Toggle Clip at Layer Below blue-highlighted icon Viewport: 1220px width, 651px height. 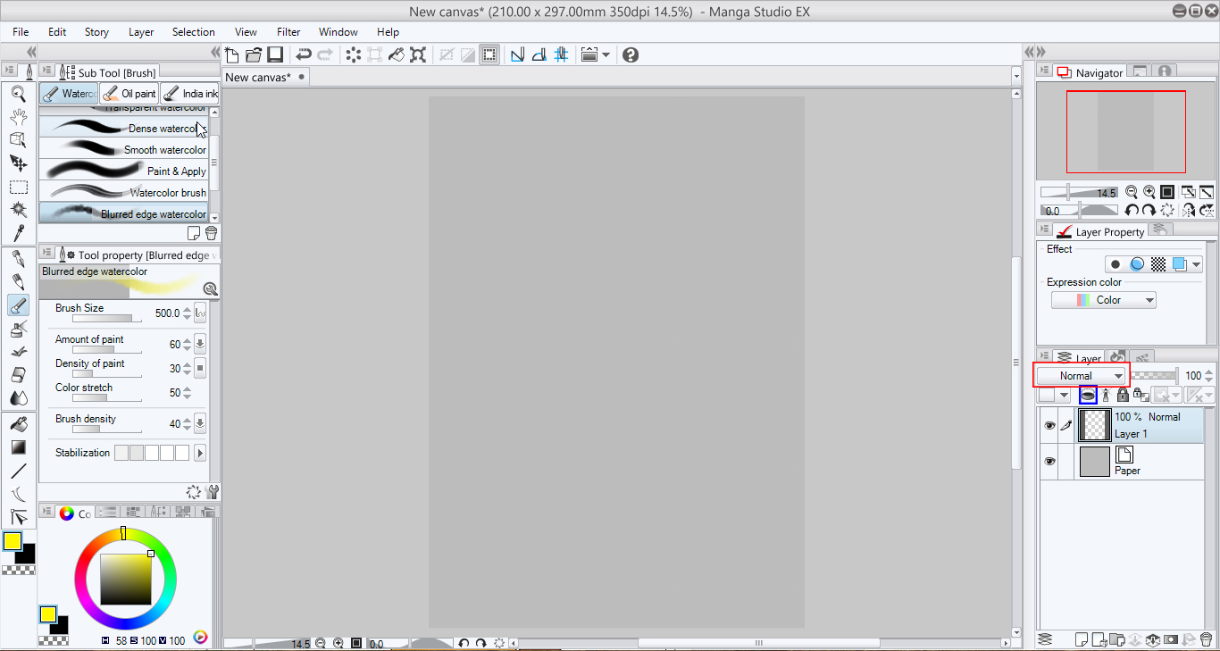1088,395
